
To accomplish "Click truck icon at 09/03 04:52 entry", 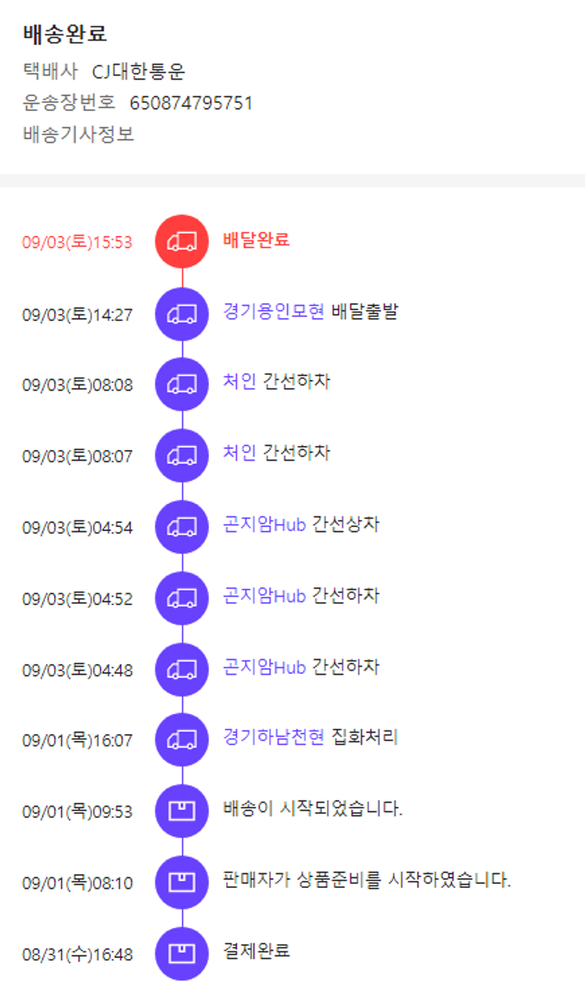I will point(182,598).
